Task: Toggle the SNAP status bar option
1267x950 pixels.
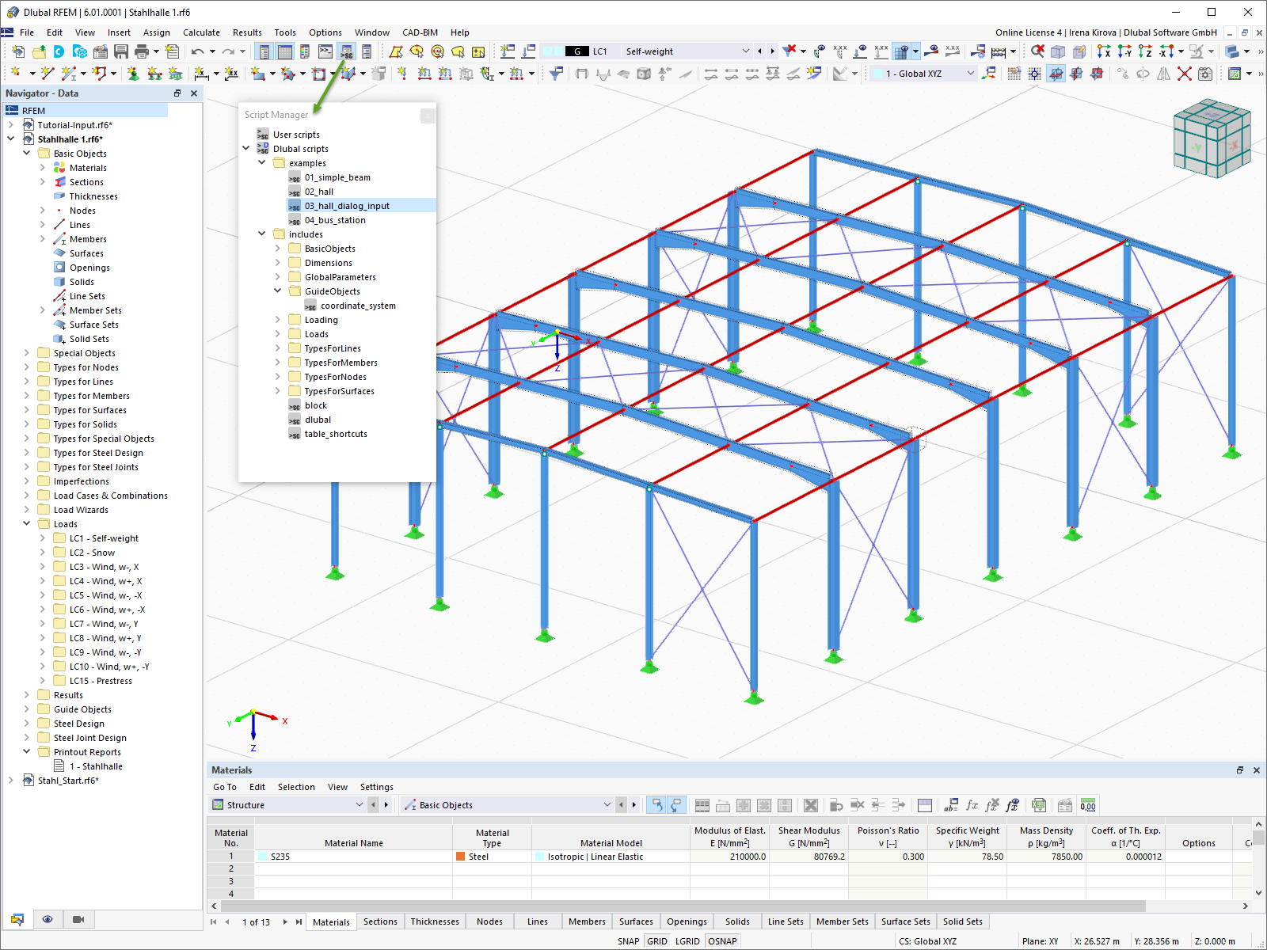Action: pos(628,941)
